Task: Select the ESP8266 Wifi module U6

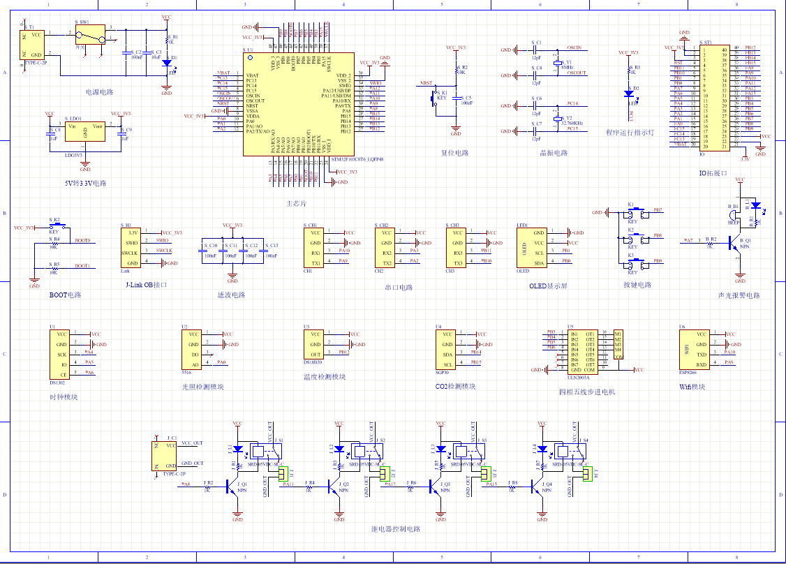Action: (695, 350)
